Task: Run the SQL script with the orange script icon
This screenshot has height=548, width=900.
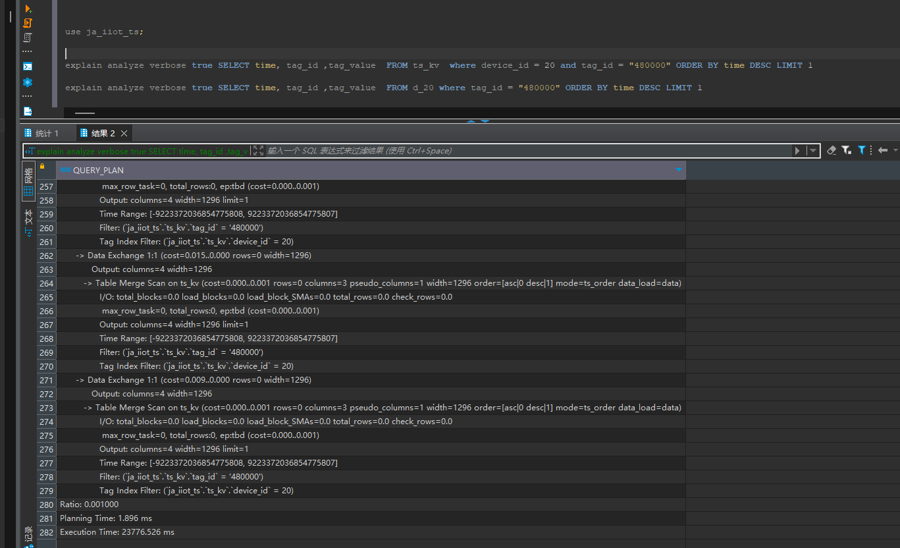Action: coord(28,23)
